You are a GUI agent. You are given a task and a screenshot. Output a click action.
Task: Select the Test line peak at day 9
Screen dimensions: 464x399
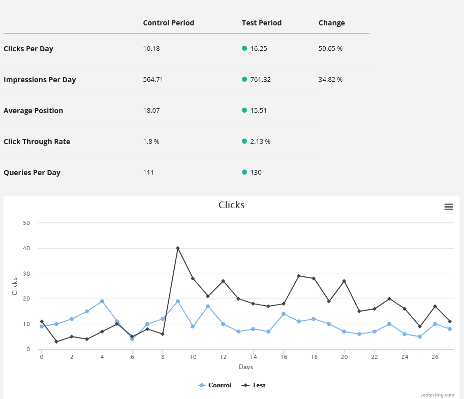(x=178, y=248)
